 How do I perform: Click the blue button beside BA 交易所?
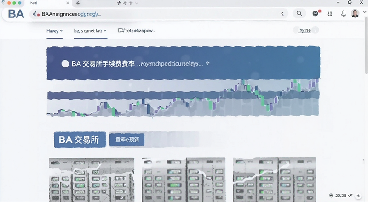[127, 140]
